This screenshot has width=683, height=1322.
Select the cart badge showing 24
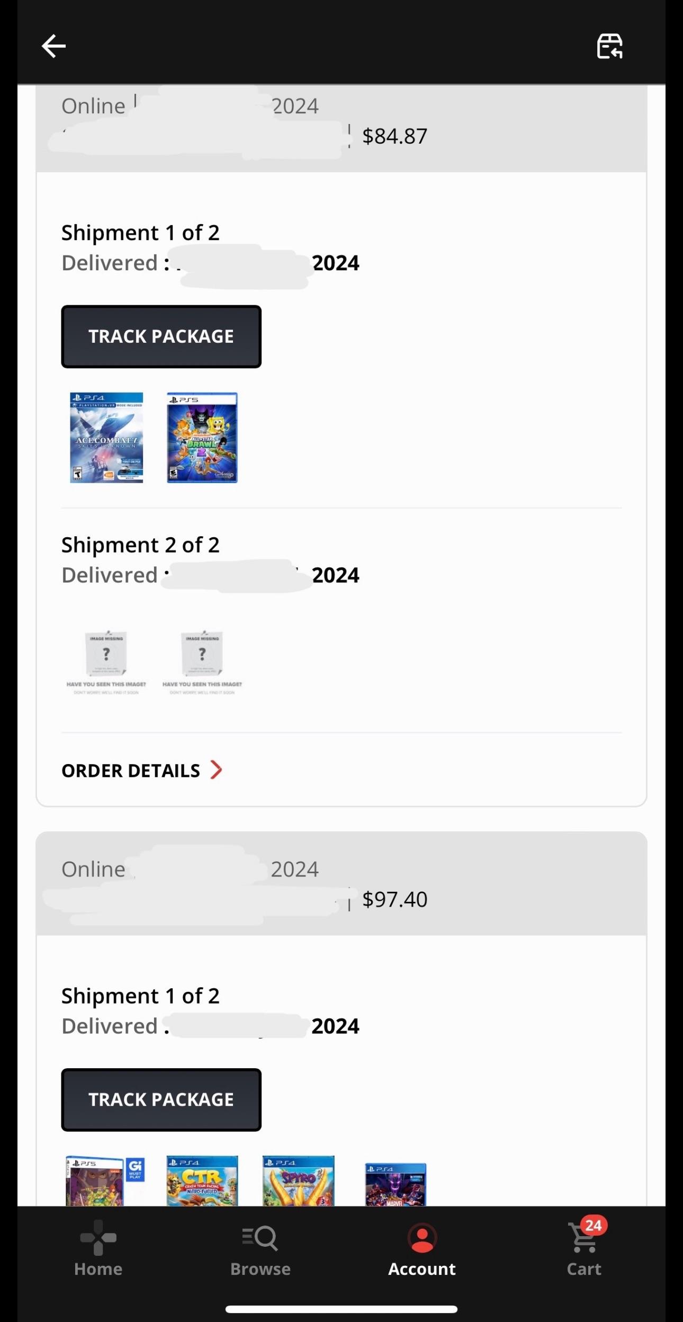[x=594, y=1226]
